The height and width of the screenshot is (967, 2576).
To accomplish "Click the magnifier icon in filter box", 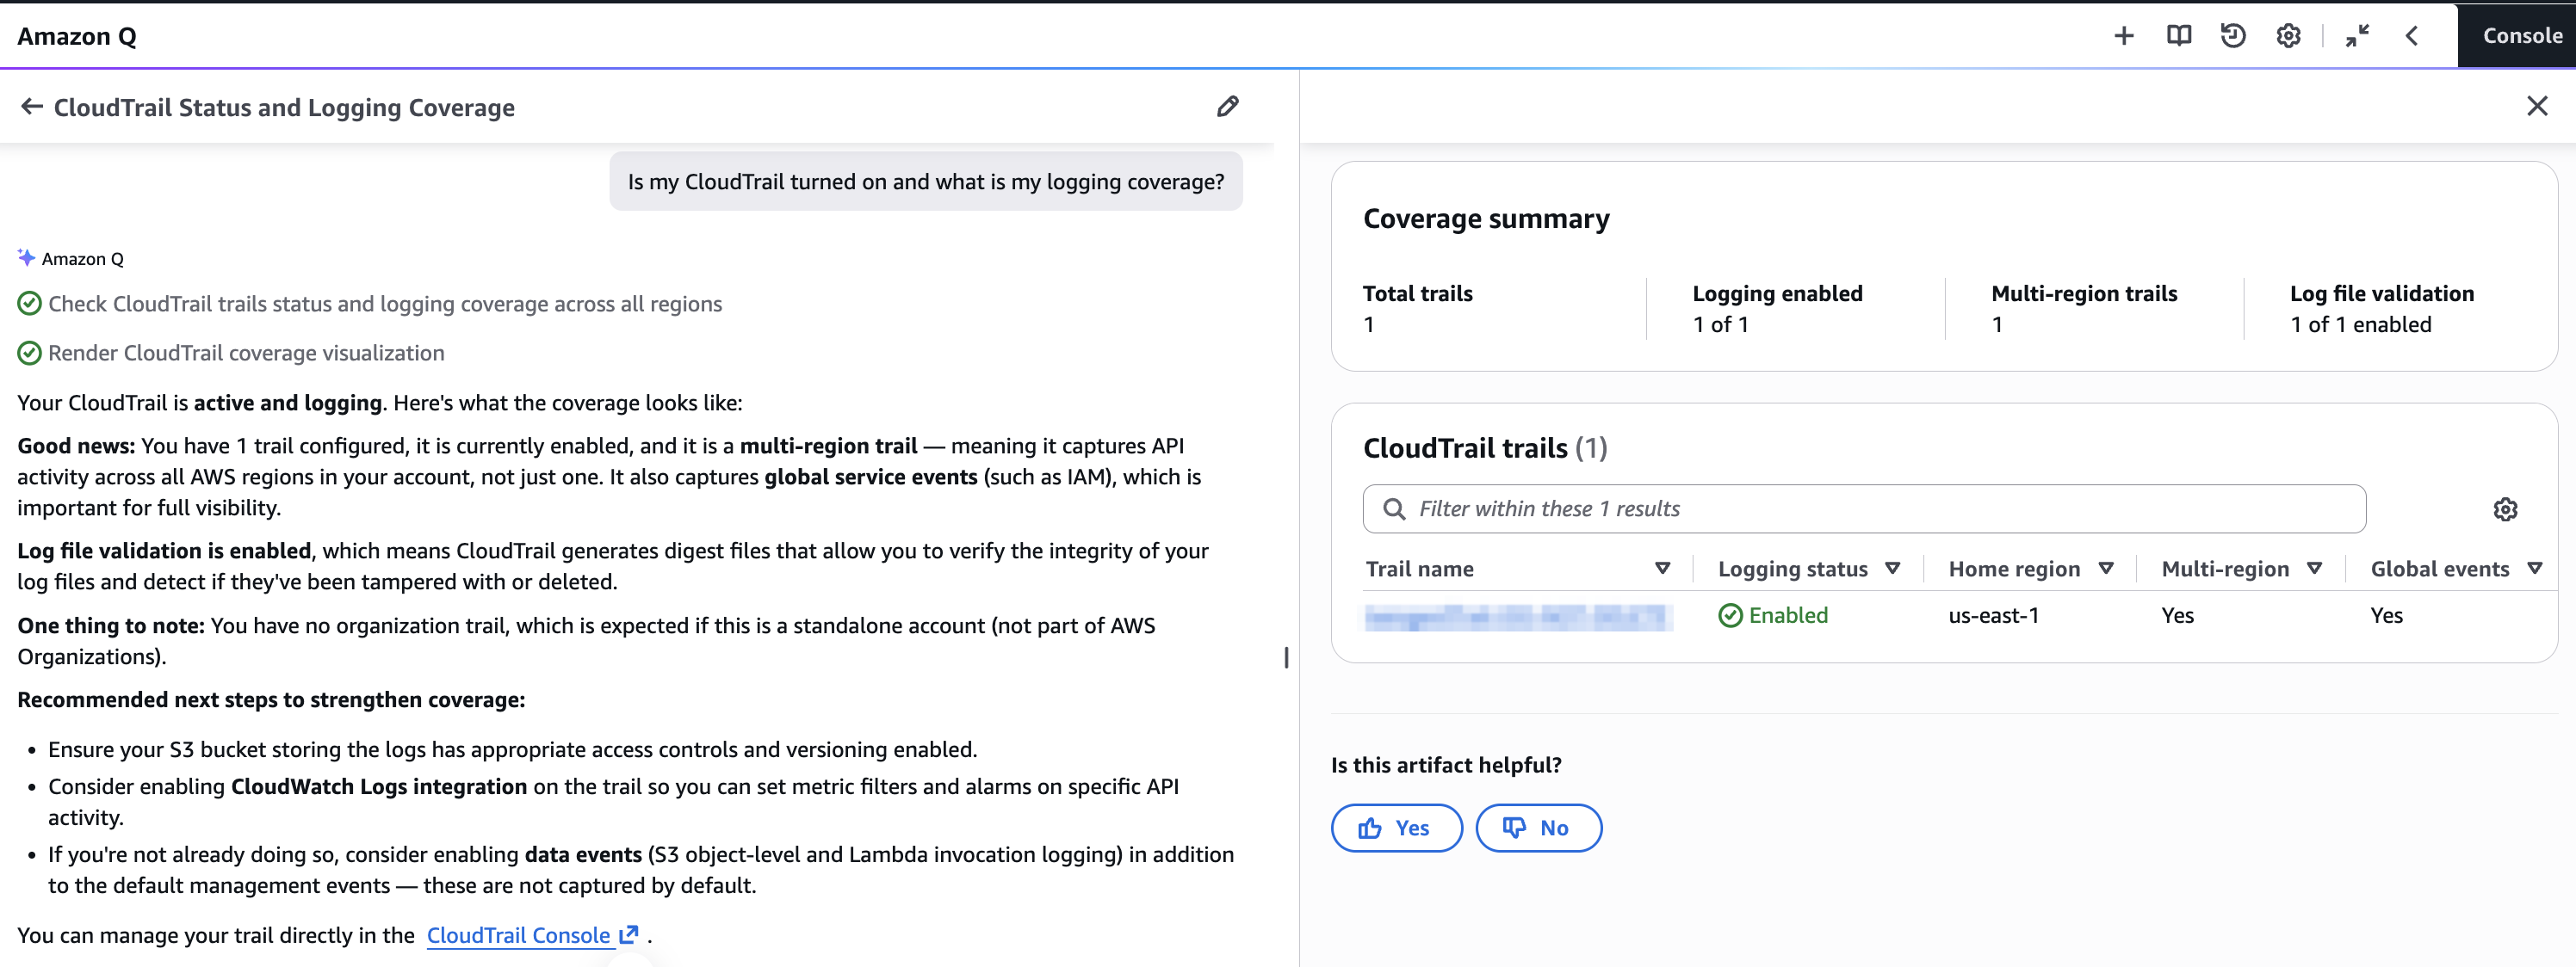I will [1393, 509].
